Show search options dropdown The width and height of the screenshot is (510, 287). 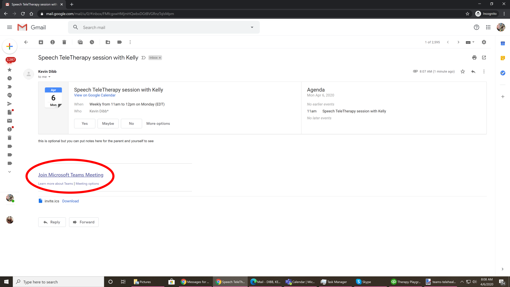coord(252,27)
